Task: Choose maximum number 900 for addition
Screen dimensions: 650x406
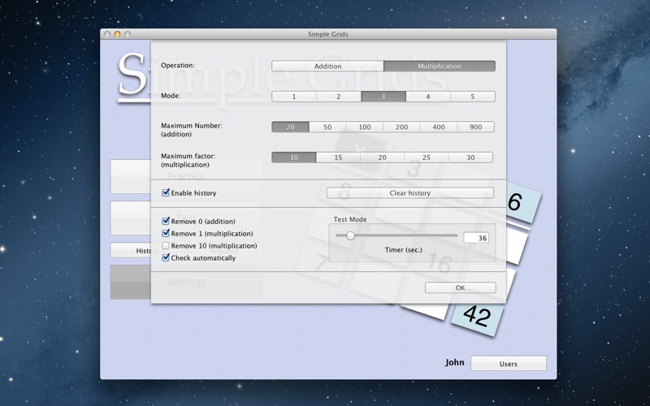Action: pos(476,127)
